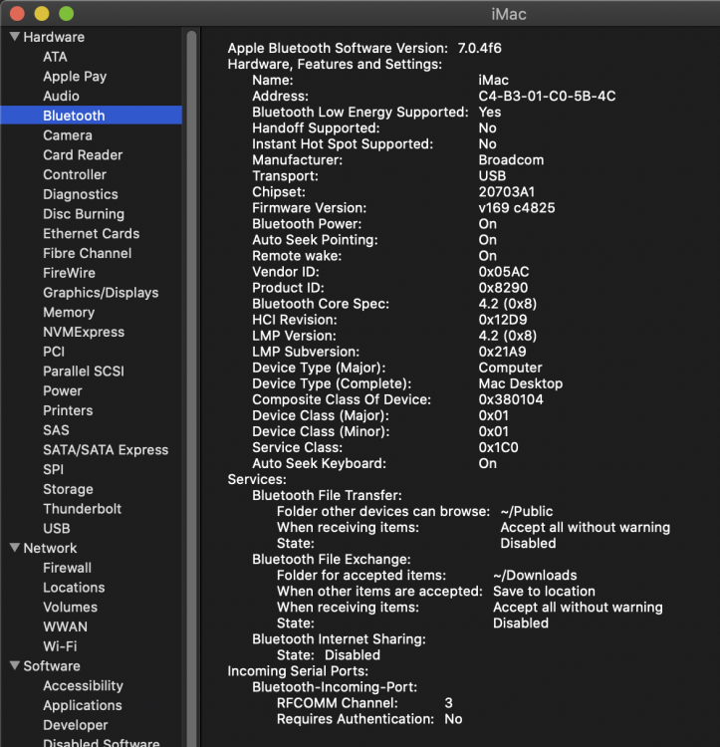Click the sidebar vertical scrollbar

click(x=191, y=388)
